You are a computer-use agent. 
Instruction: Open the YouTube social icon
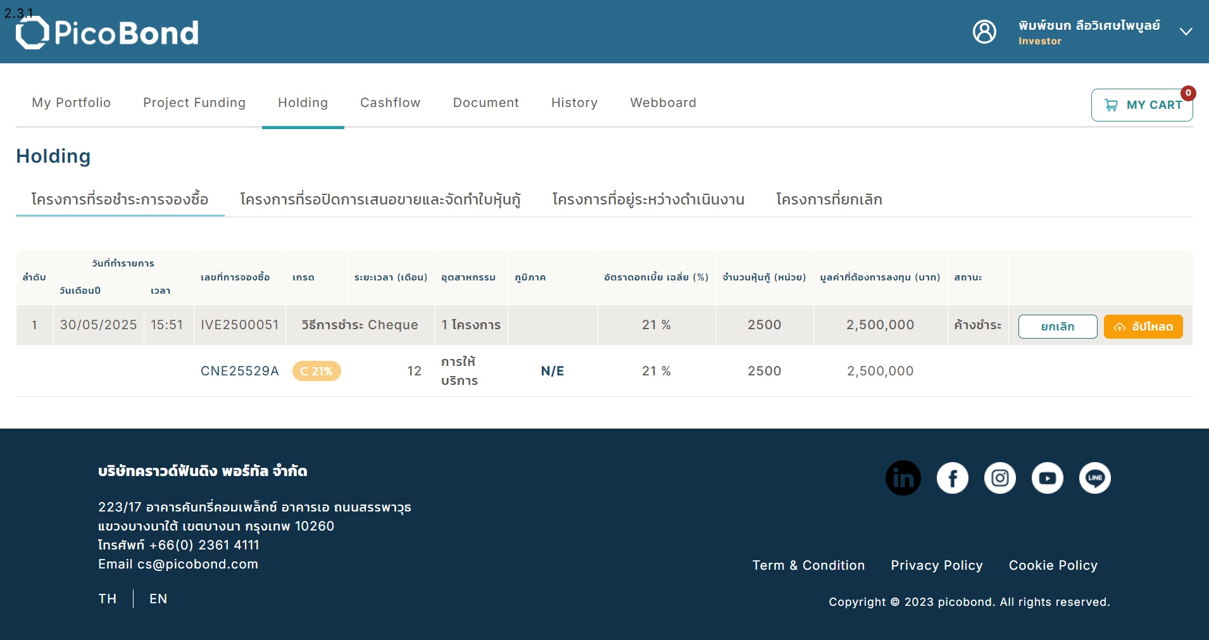click(1048, 478)
